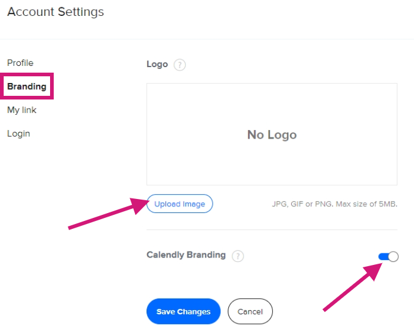Open the Profile settings section
Screen dimensions: 414x329
20,63
